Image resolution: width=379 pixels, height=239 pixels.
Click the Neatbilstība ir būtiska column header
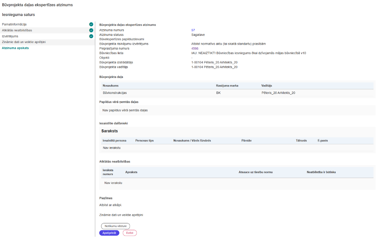(321, 172)
